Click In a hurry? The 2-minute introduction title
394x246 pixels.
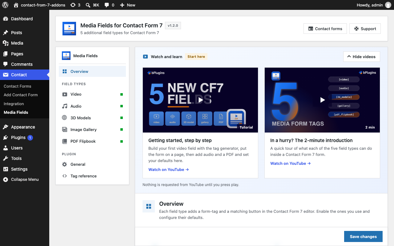pyautogui.click(x=312, y=140)
